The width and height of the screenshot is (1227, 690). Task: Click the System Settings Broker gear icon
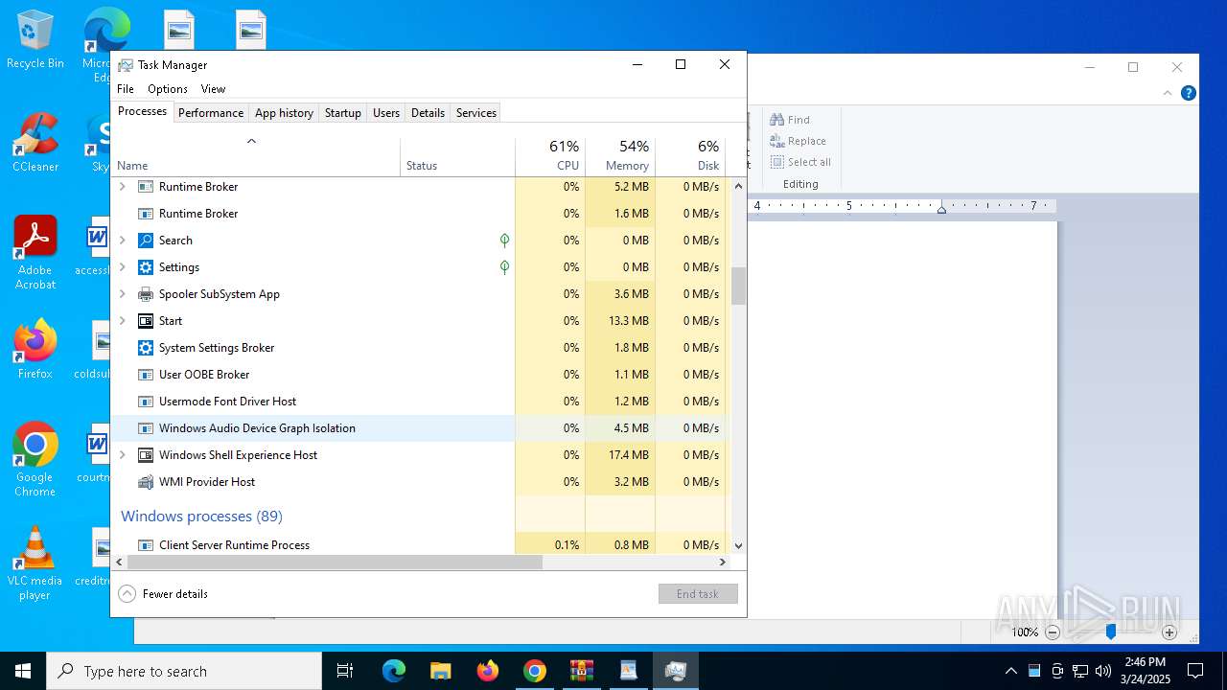click(x=146, y=348)
